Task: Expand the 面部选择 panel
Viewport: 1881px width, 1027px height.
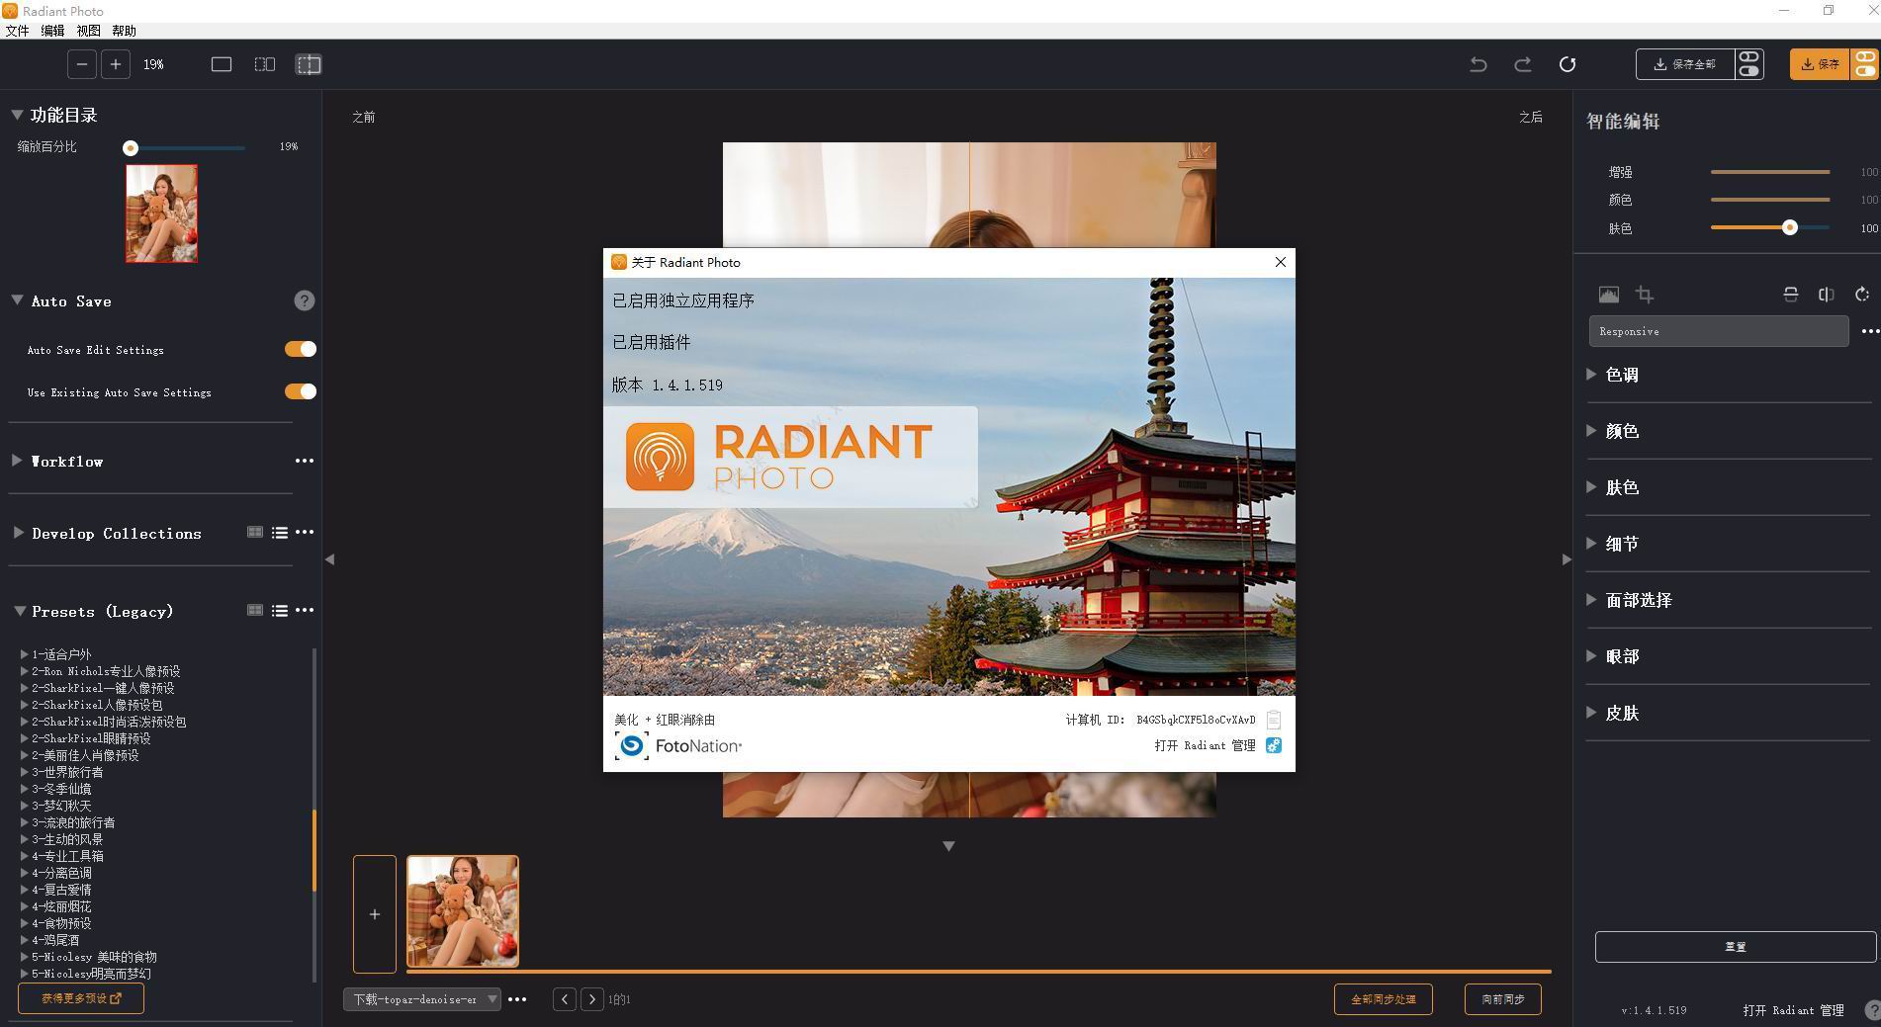Action: click(1591, 599)
